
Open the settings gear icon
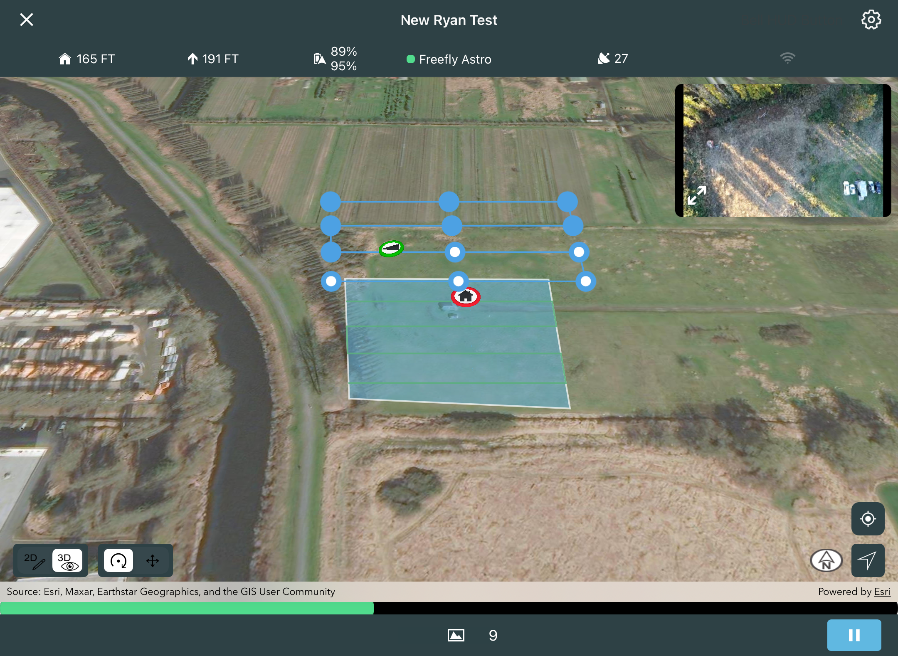(x=871, y=20)
